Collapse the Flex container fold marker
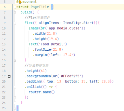The width and height of the screenshot is (124, 111). pyautogui.click(x=15, y=23)
